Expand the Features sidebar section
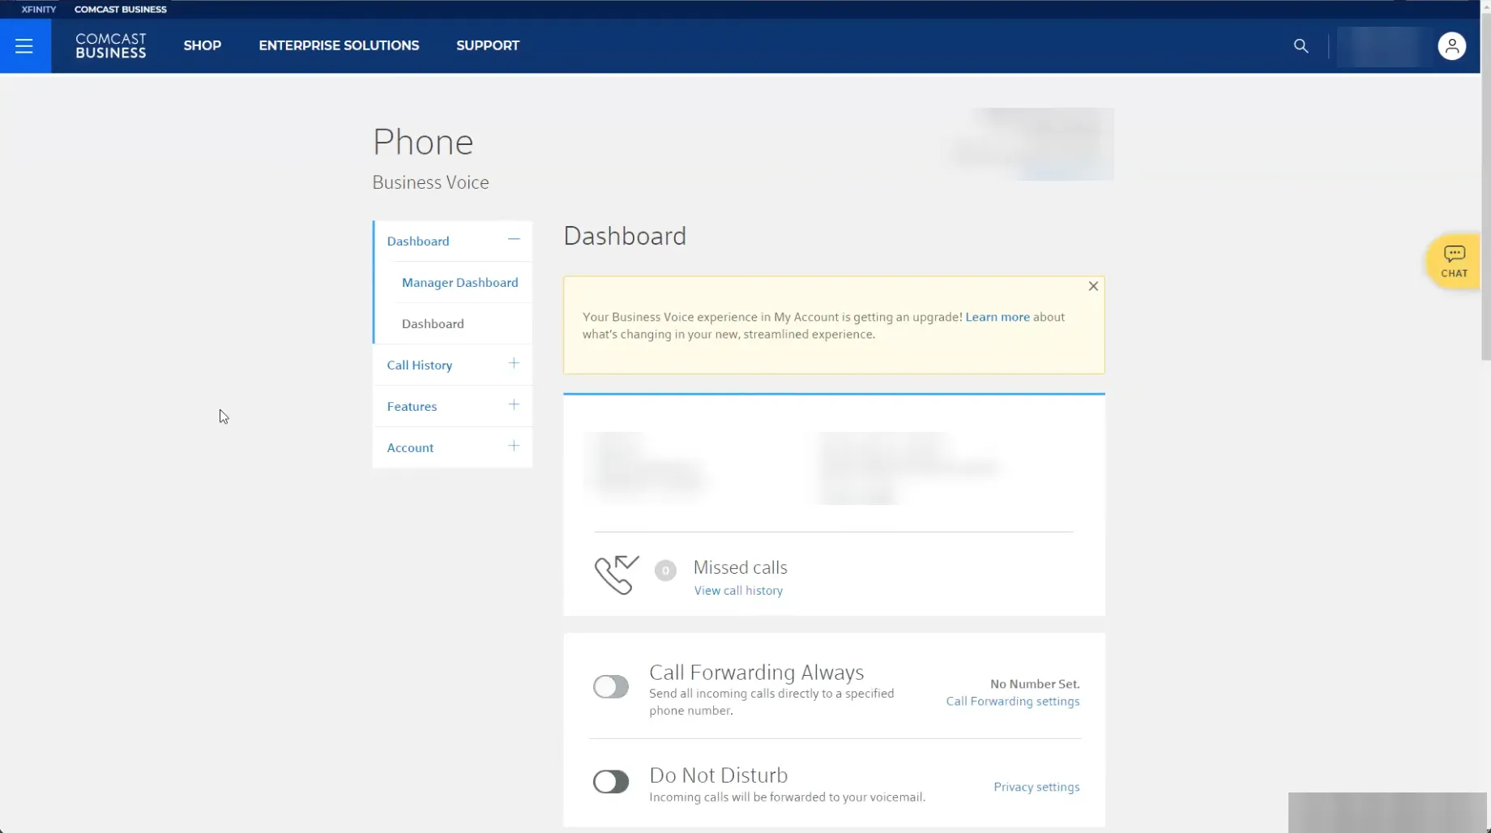 (514, 405)
